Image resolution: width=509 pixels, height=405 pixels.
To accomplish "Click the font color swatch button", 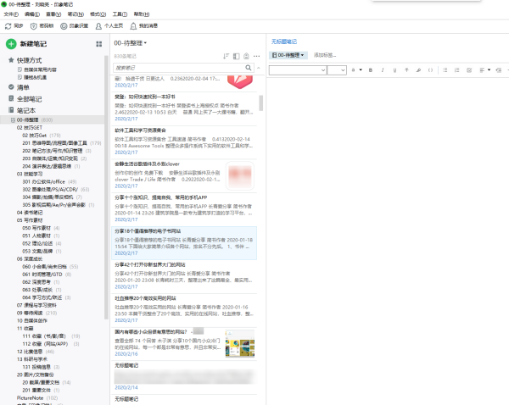I will point(353,70).
